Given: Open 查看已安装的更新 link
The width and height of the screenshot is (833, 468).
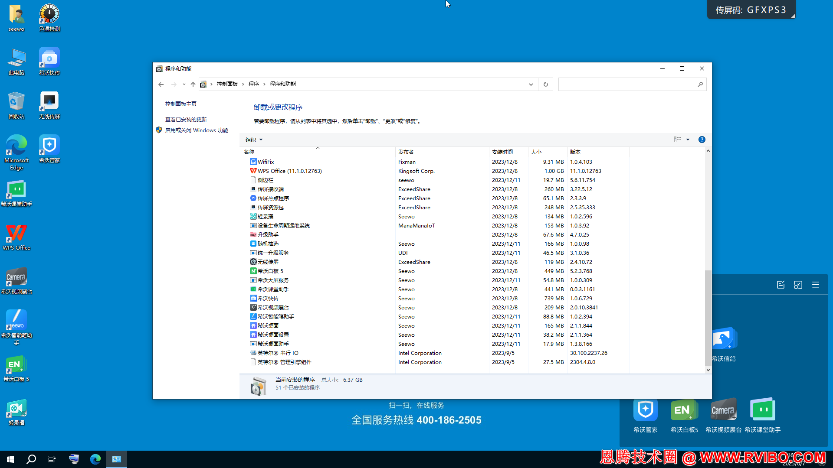Looking at the screenshot, I should [186, 120].
